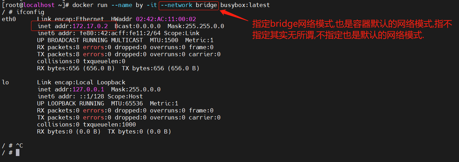Screen dimensions: 459x162
Task: Click the terminal cursor block at last prompt
Action: tap(18, 153)
